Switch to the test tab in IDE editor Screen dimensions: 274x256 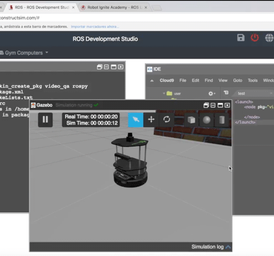point(241,93)
